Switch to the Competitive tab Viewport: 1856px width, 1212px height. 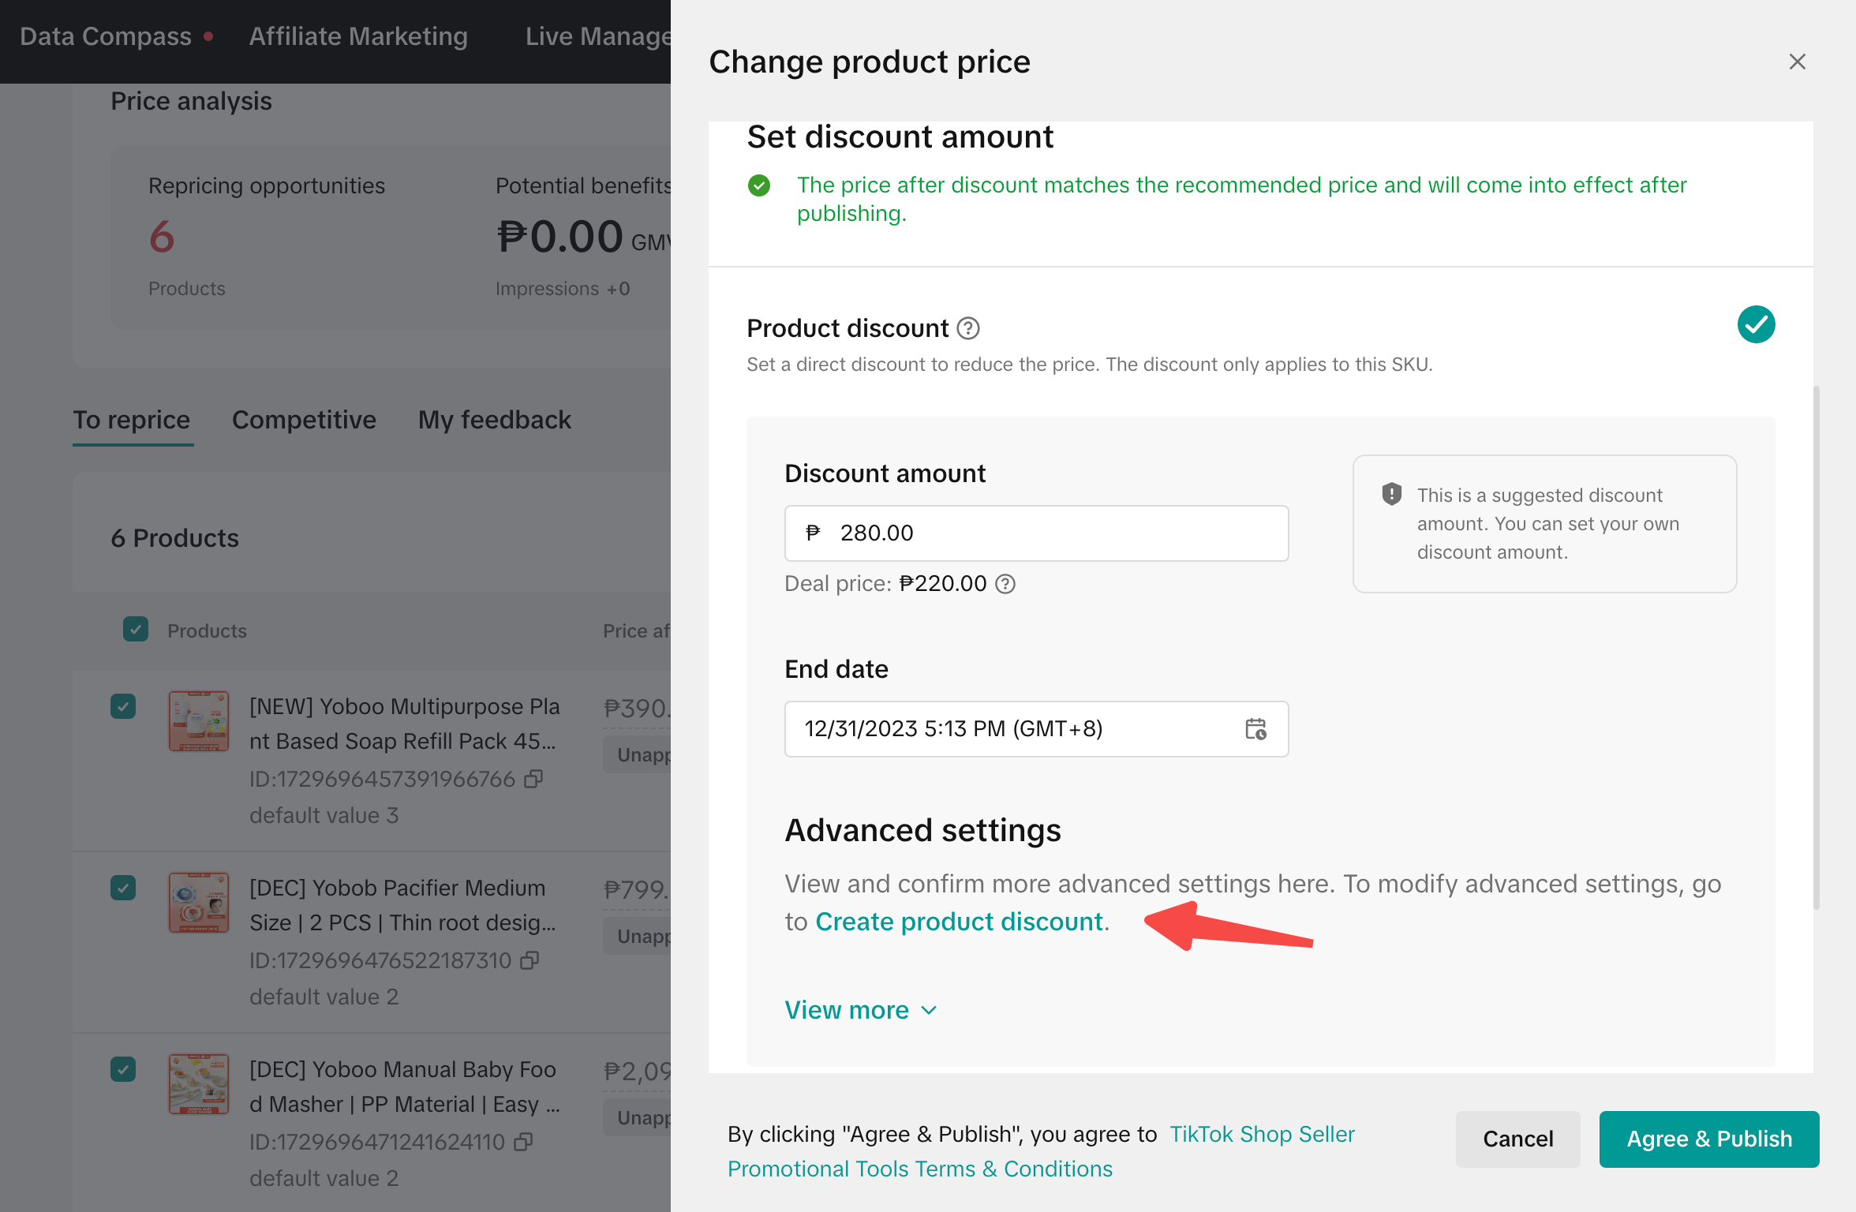tap(304, 420)
